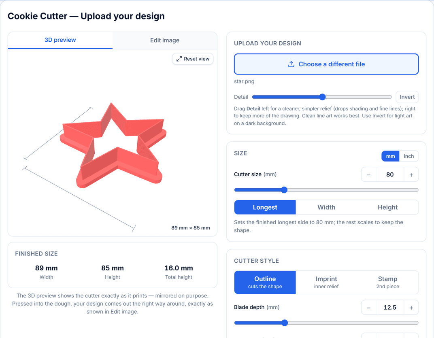434x338 pixels.
Task: Increase cutter size with the plus button
Action: click(x=411, y=175)
